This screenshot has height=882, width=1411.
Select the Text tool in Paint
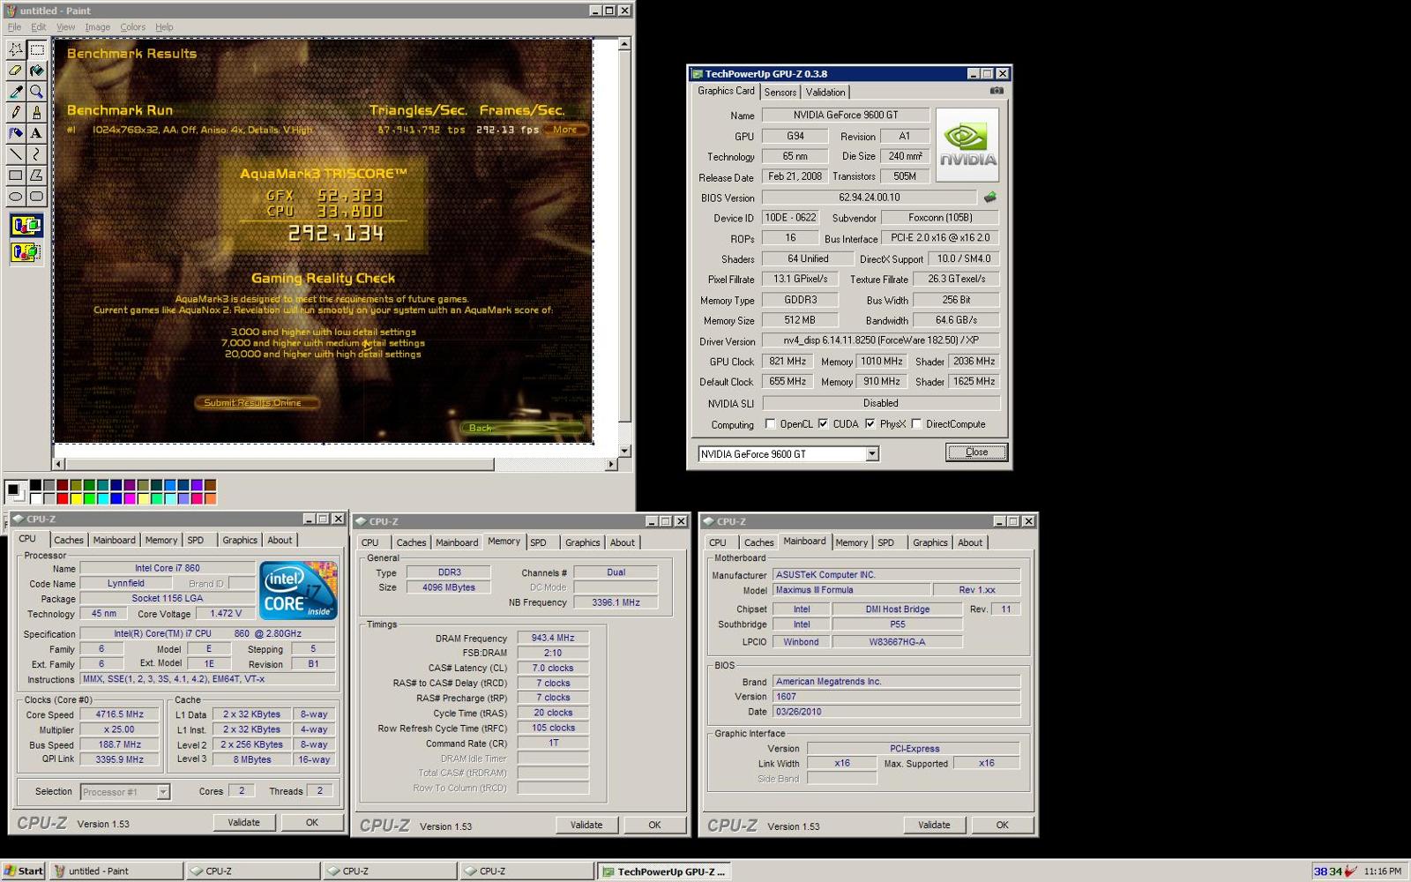[36, 133]
